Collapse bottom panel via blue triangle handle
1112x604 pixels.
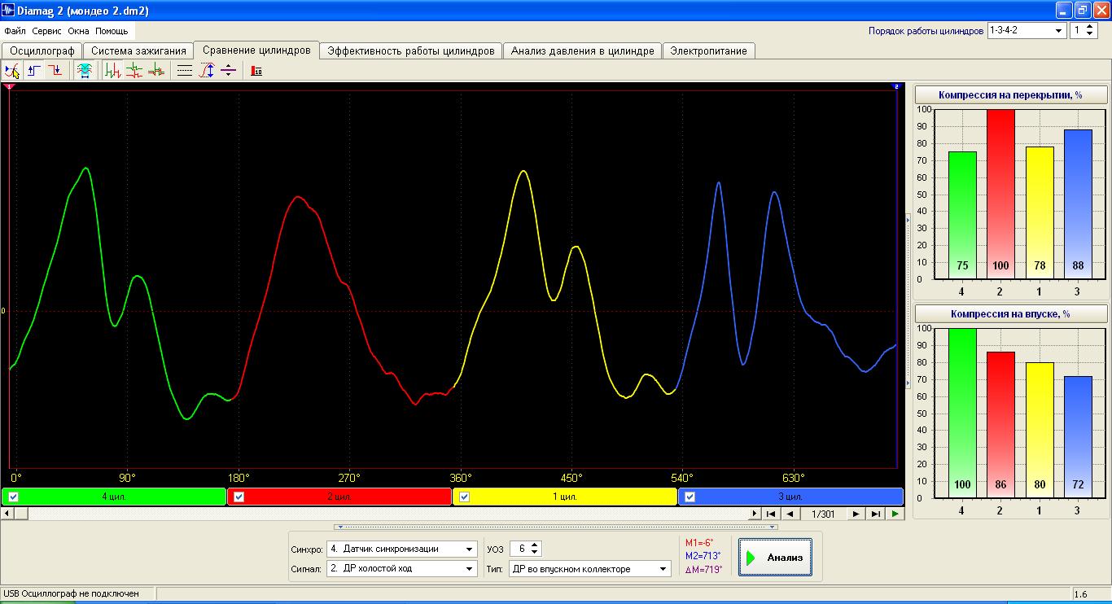click(556, 527)
